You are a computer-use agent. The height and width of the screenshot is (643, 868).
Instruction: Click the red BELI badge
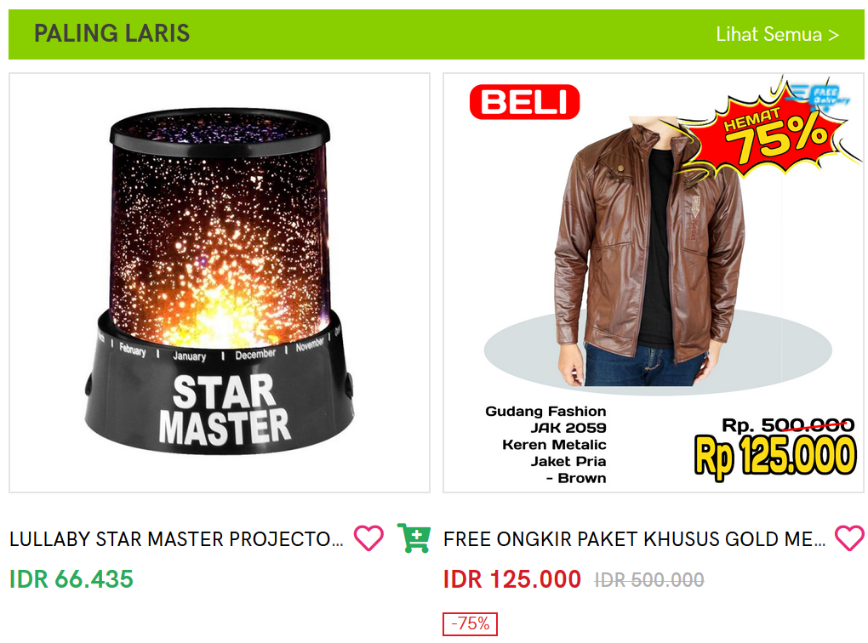524,102
